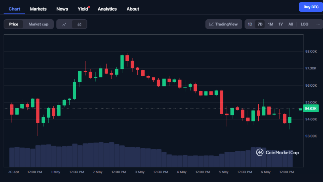The width and height of the screenshot is (323, 182).
Task: Click the Buy BTC button
Action: tap(311, 7)
